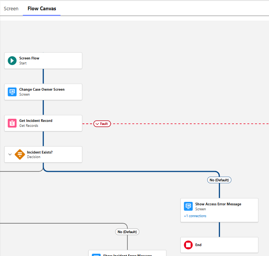
Task: Select the Screen Flow Start card
Action: (x=43, y=61)
